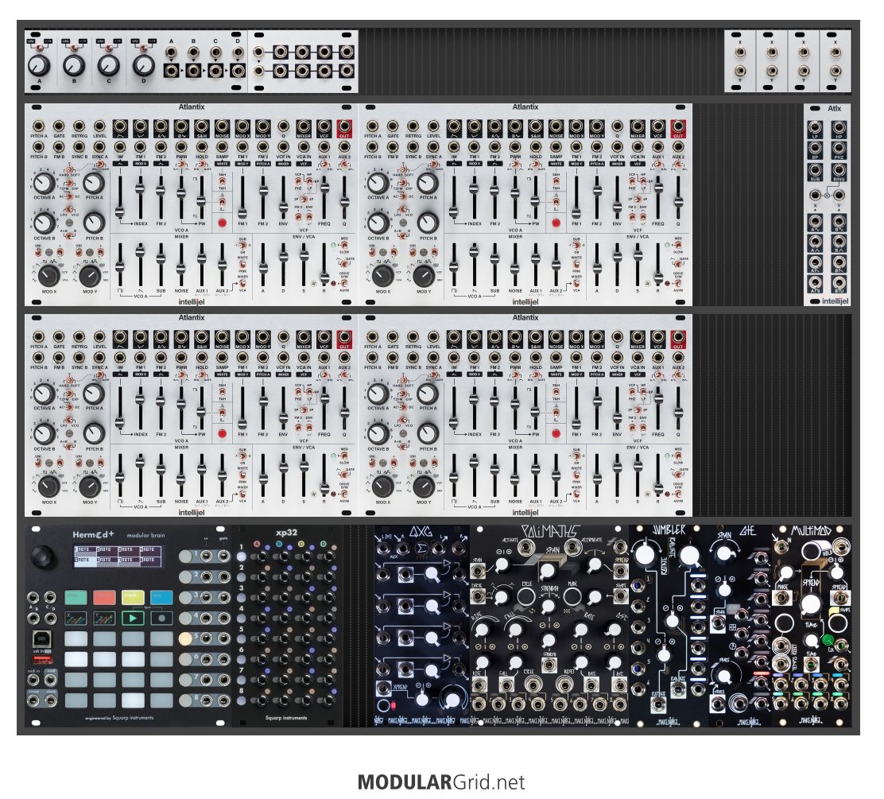
Task: Click the Hermod+ black encoder knob
Action: pos(44,556)
